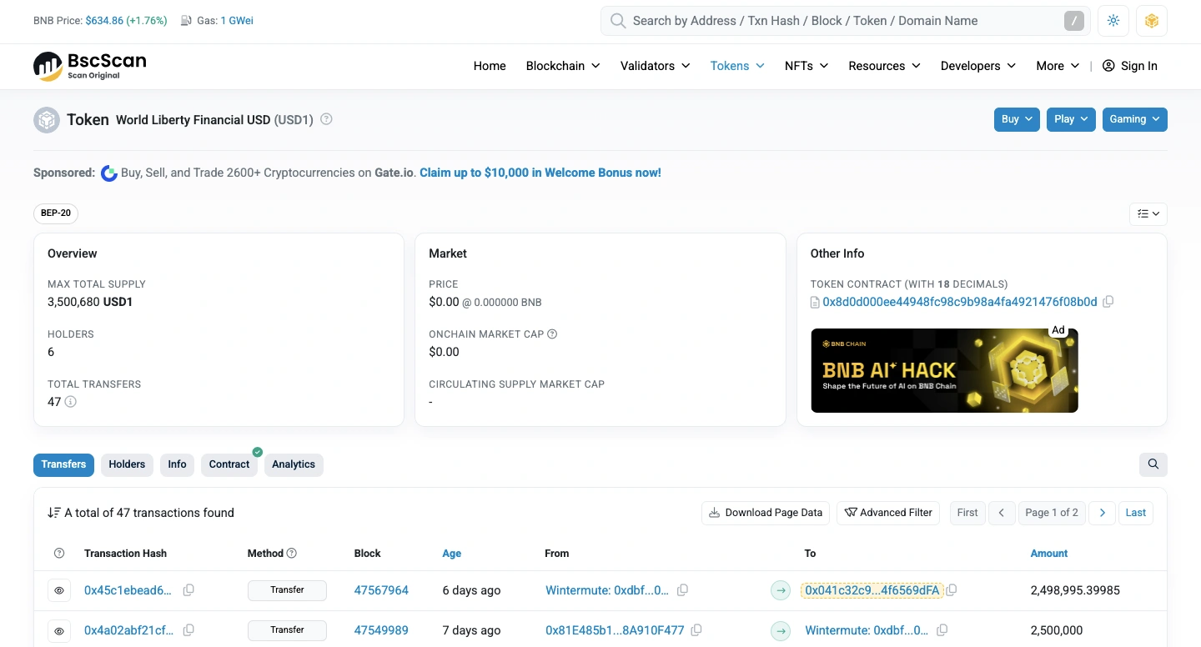The height and width of the screenshot is (647, 1201).
Task: Click the green arrow in second transfer row
Action: 781,631
